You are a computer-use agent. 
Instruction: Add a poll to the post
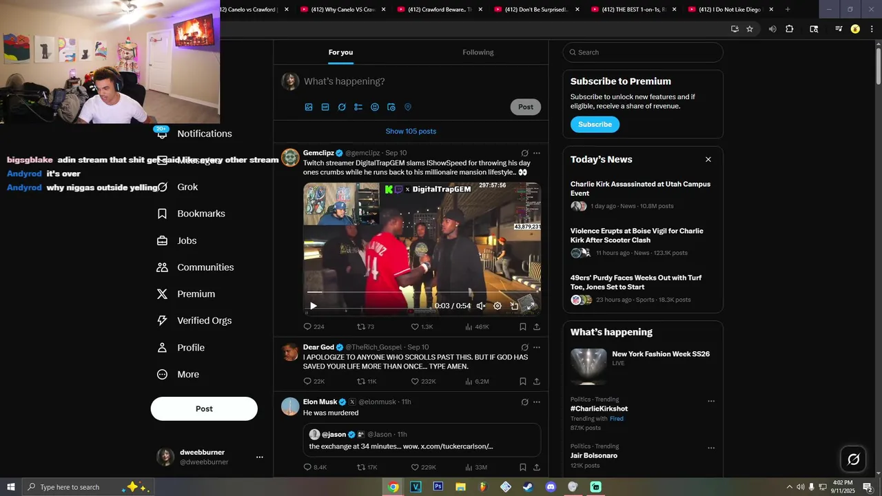coord(358,107)
